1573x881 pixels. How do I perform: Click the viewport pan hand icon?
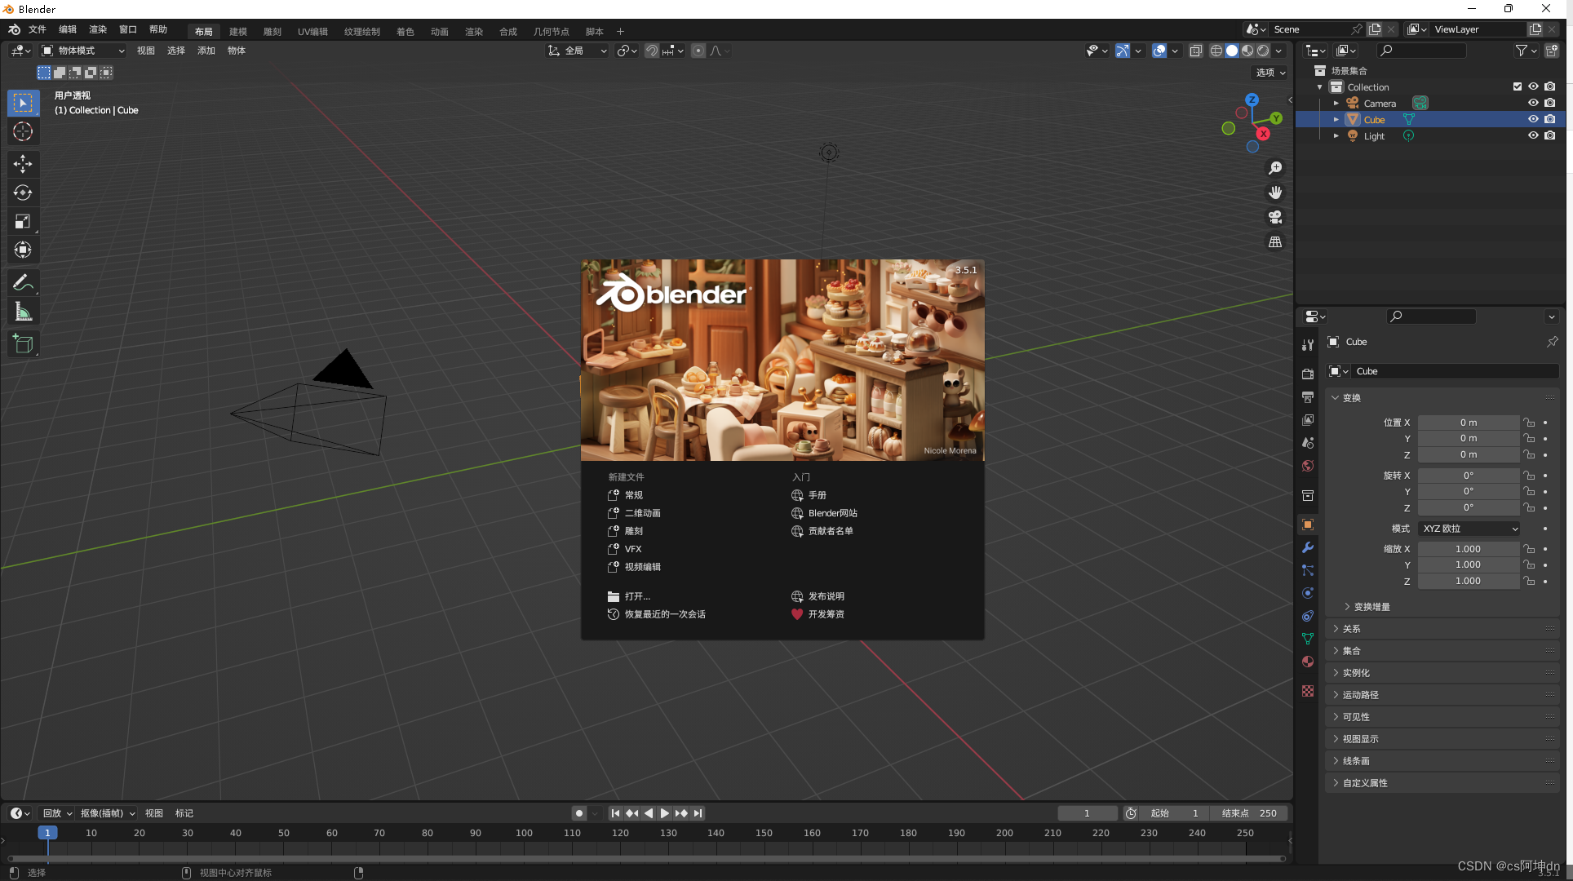click(1275, 193)
